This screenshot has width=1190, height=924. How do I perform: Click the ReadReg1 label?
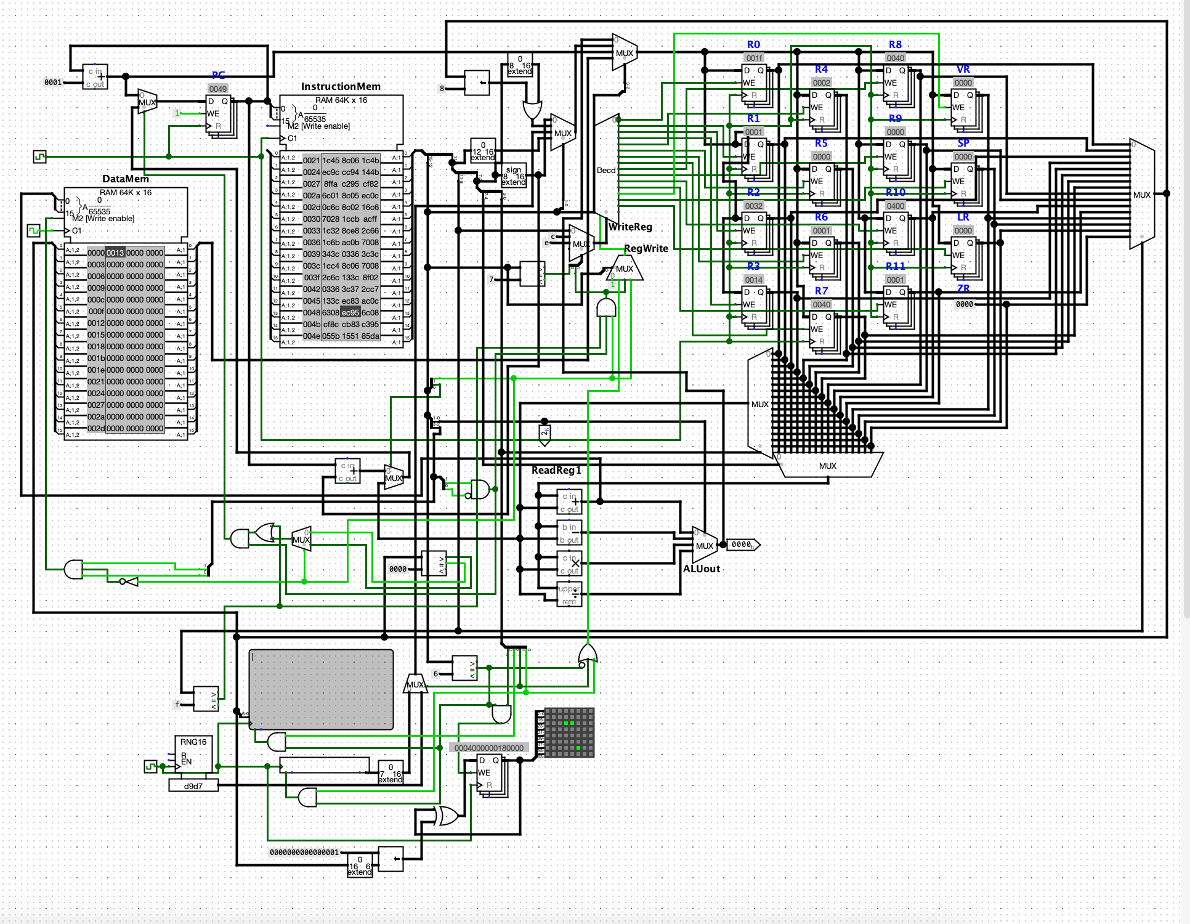(556, 471)
